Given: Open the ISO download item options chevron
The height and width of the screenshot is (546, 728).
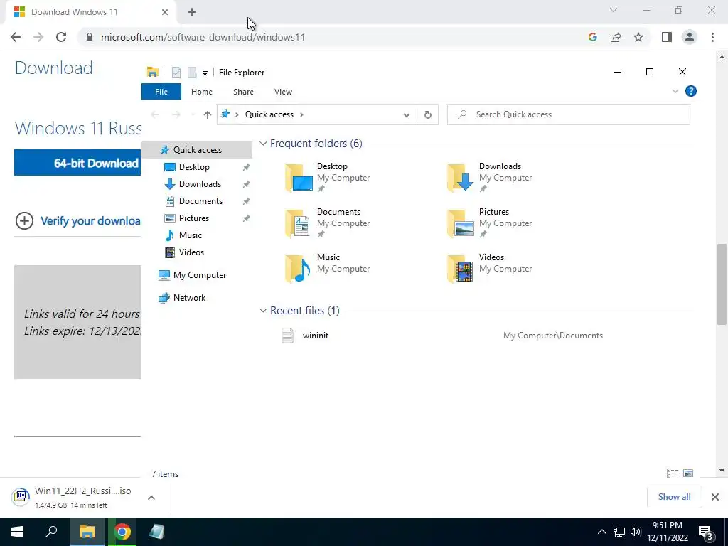Looking at the screenshot, I should pos(151,497).
